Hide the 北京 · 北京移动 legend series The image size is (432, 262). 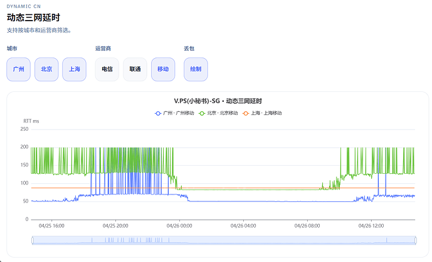(218, 113)
